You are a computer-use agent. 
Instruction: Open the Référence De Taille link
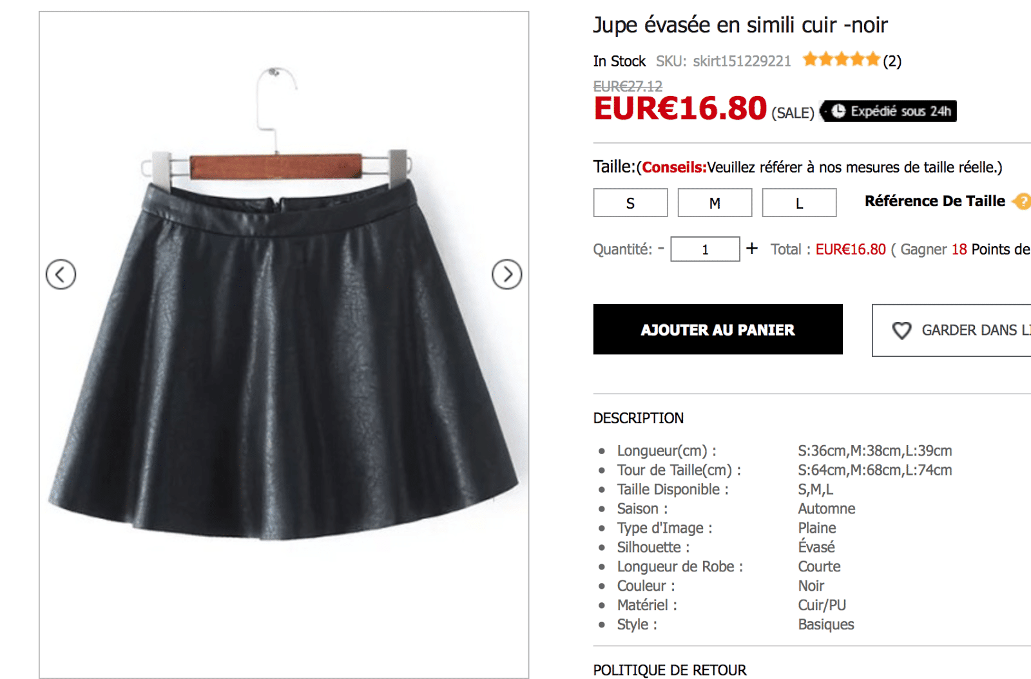[934, 201]
